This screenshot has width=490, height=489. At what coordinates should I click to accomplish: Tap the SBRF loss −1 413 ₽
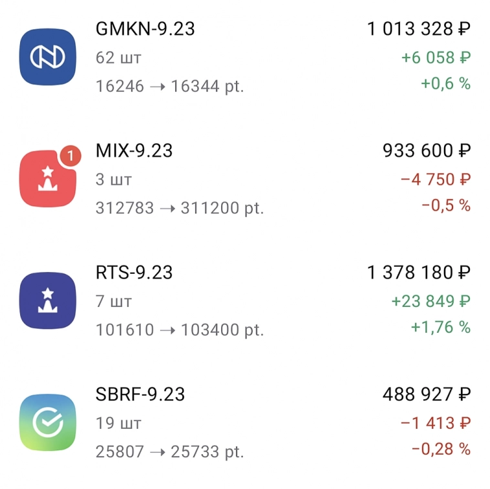pyautogui.click(x=435, y=422)
